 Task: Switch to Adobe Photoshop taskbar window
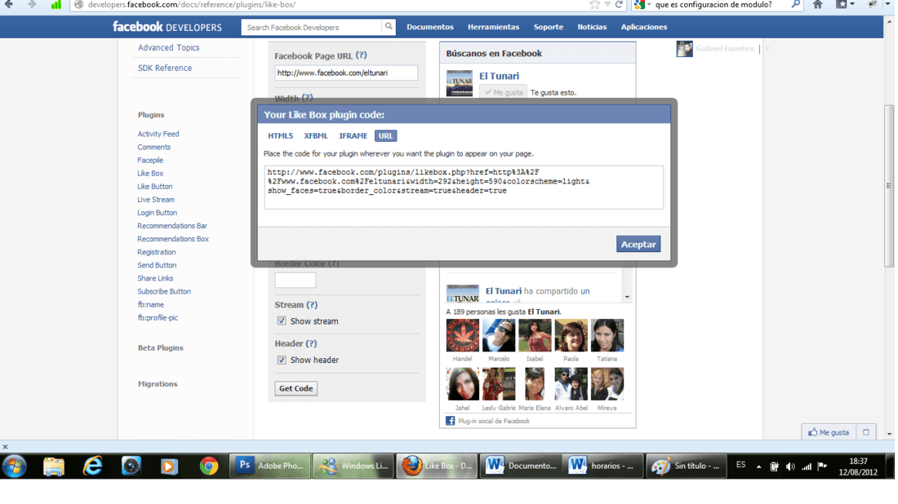269,466
